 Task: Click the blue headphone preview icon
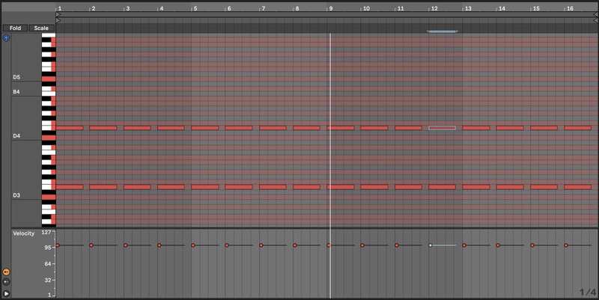pyautogui.click(x=7, y=37)
